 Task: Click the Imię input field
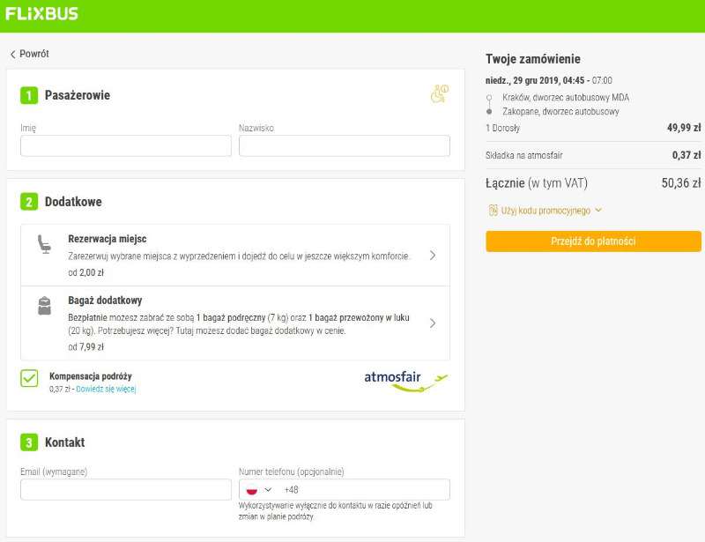(124, 145)
